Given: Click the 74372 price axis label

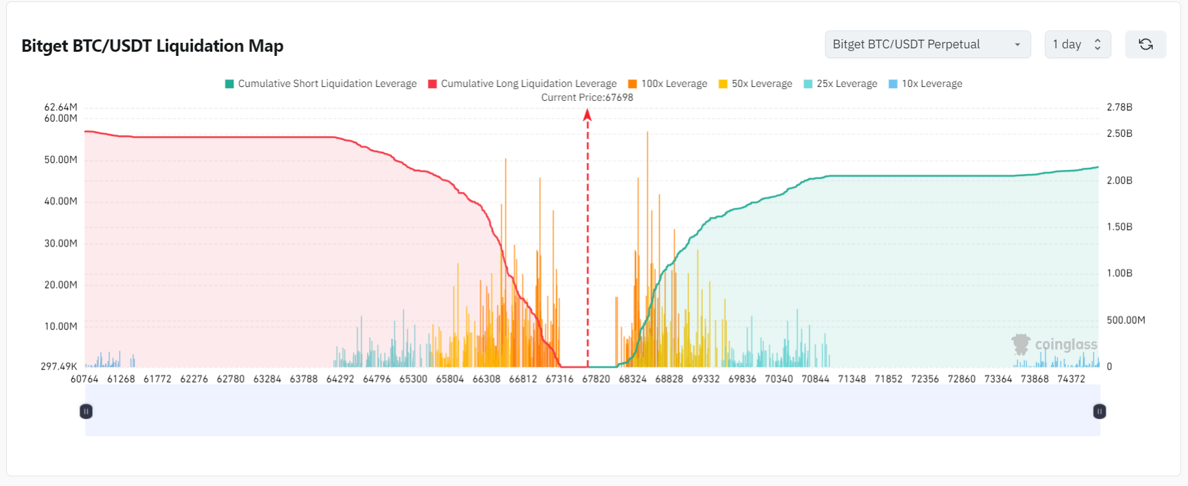Looking at the screenshot, I should [x=1071, y=379].
